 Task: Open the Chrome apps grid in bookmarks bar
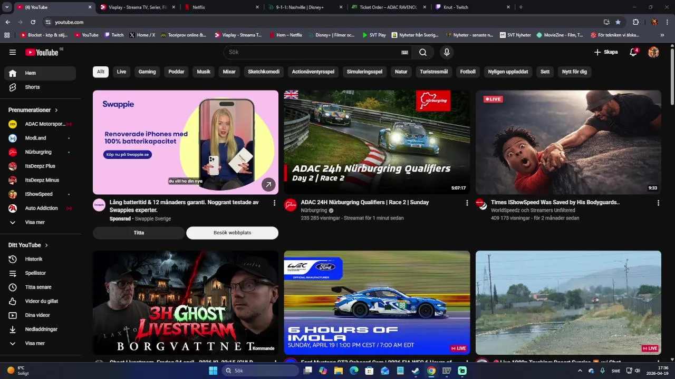pyautogui.click(x=7, y=35)
